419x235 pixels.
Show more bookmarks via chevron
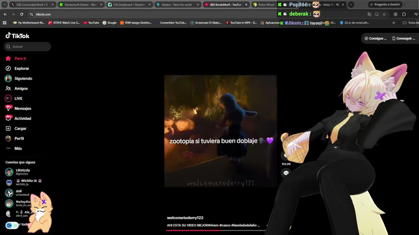tap(393, 23)
